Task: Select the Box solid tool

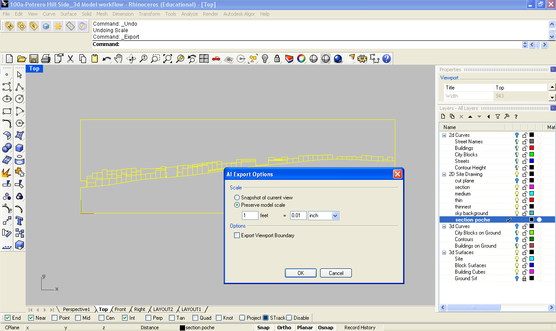Action: pyautogui.click(x=20, y=148)
